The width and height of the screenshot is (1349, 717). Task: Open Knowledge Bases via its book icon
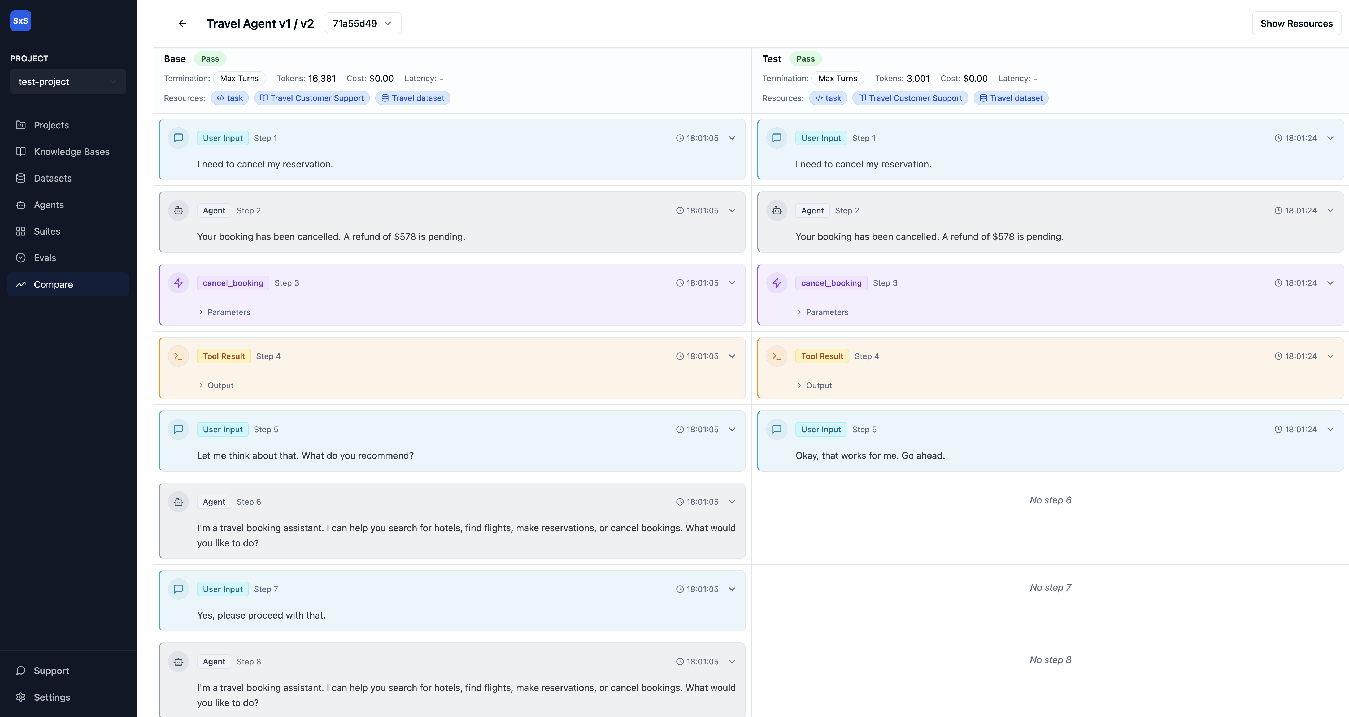click(21, 151)
